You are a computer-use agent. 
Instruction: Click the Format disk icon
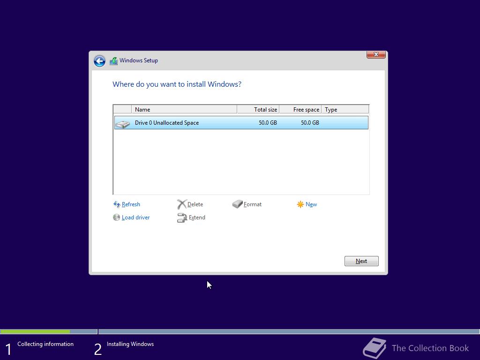click(x=237, y=204)
